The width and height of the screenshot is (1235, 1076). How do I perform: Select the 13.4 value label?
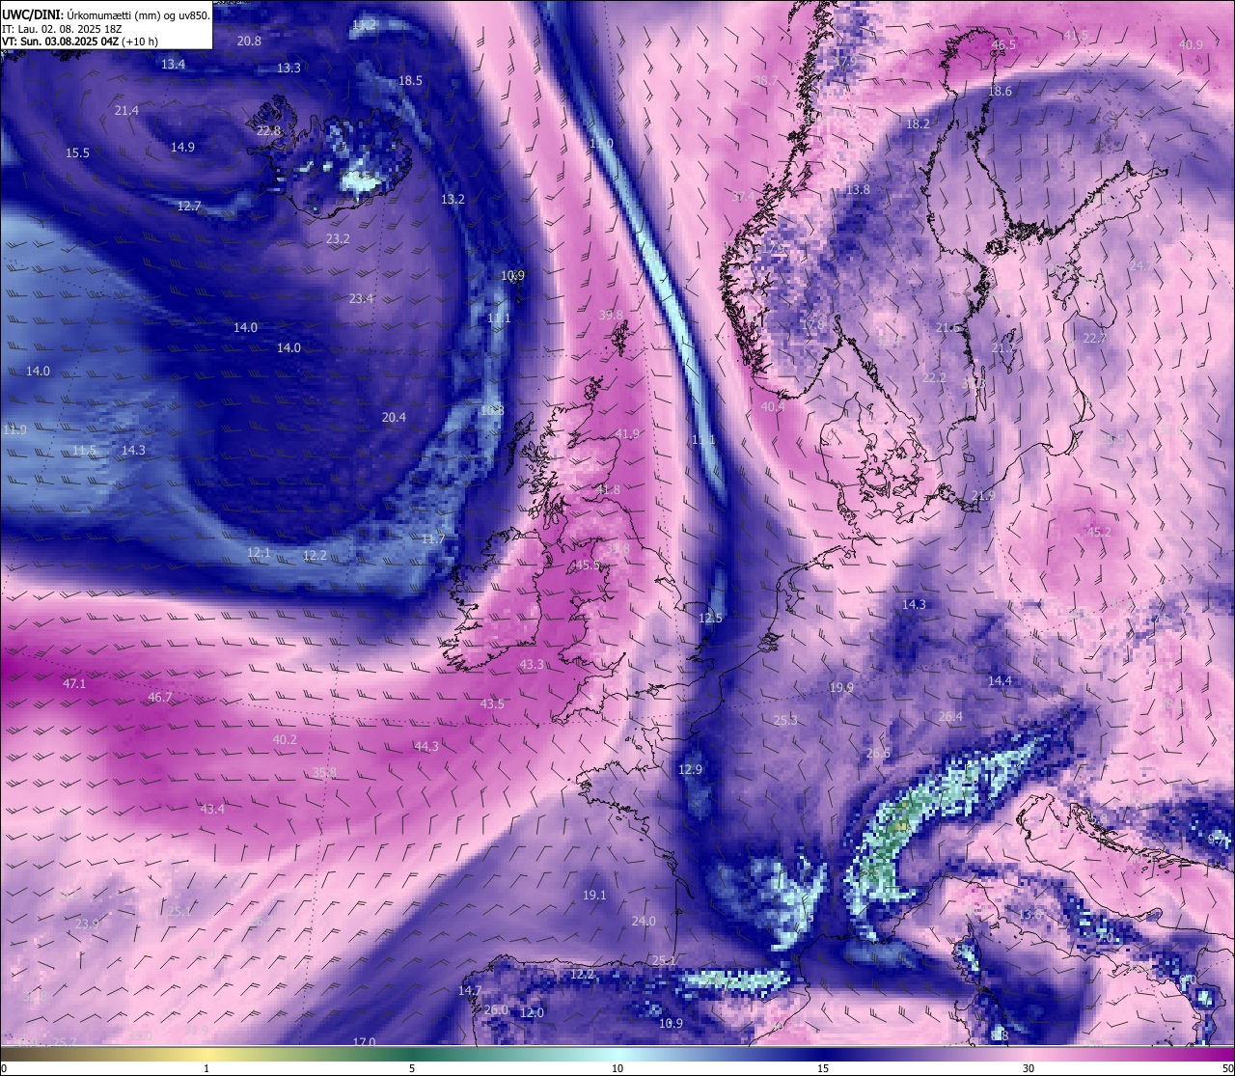point(173,64)
